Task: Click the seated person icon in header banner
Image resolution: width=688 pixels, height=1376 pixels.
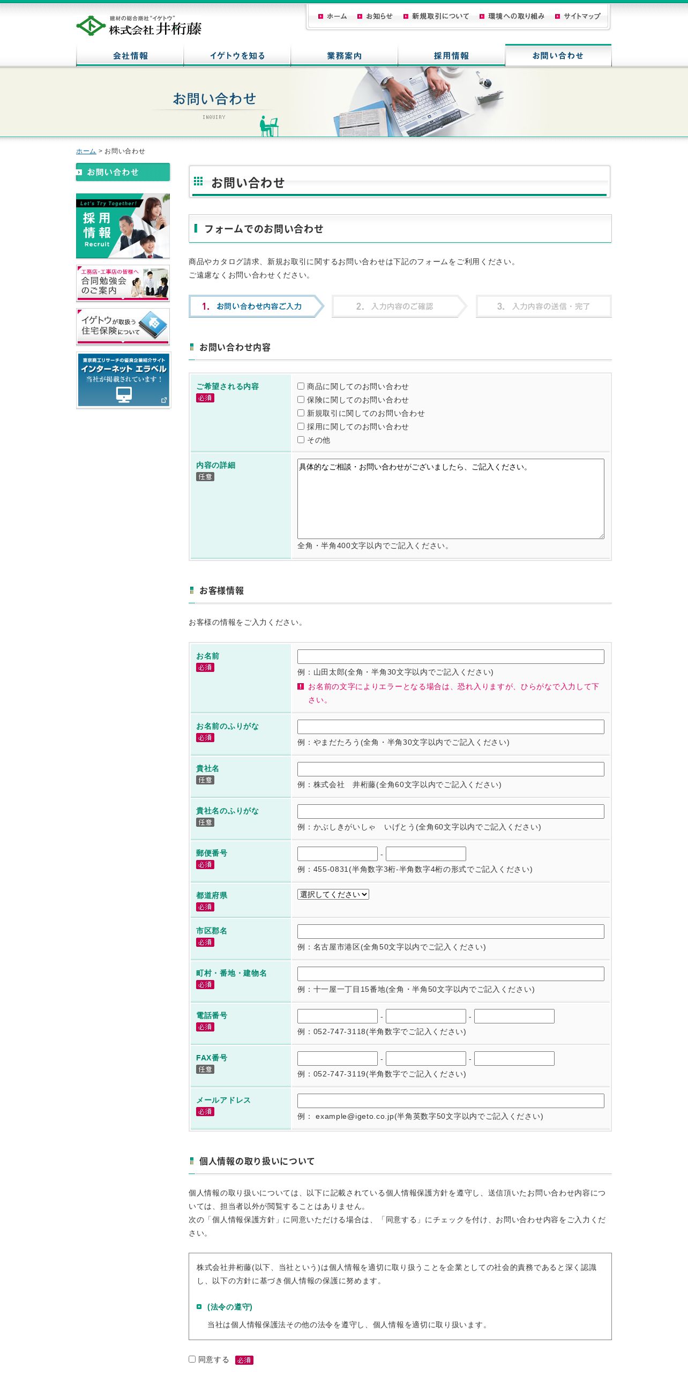Action: pos(268,126)
